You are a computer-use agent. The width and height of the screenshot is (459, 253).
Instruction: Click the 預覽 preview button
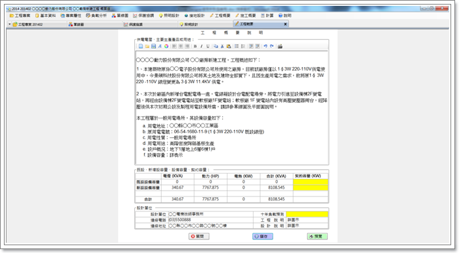point(318,236)
